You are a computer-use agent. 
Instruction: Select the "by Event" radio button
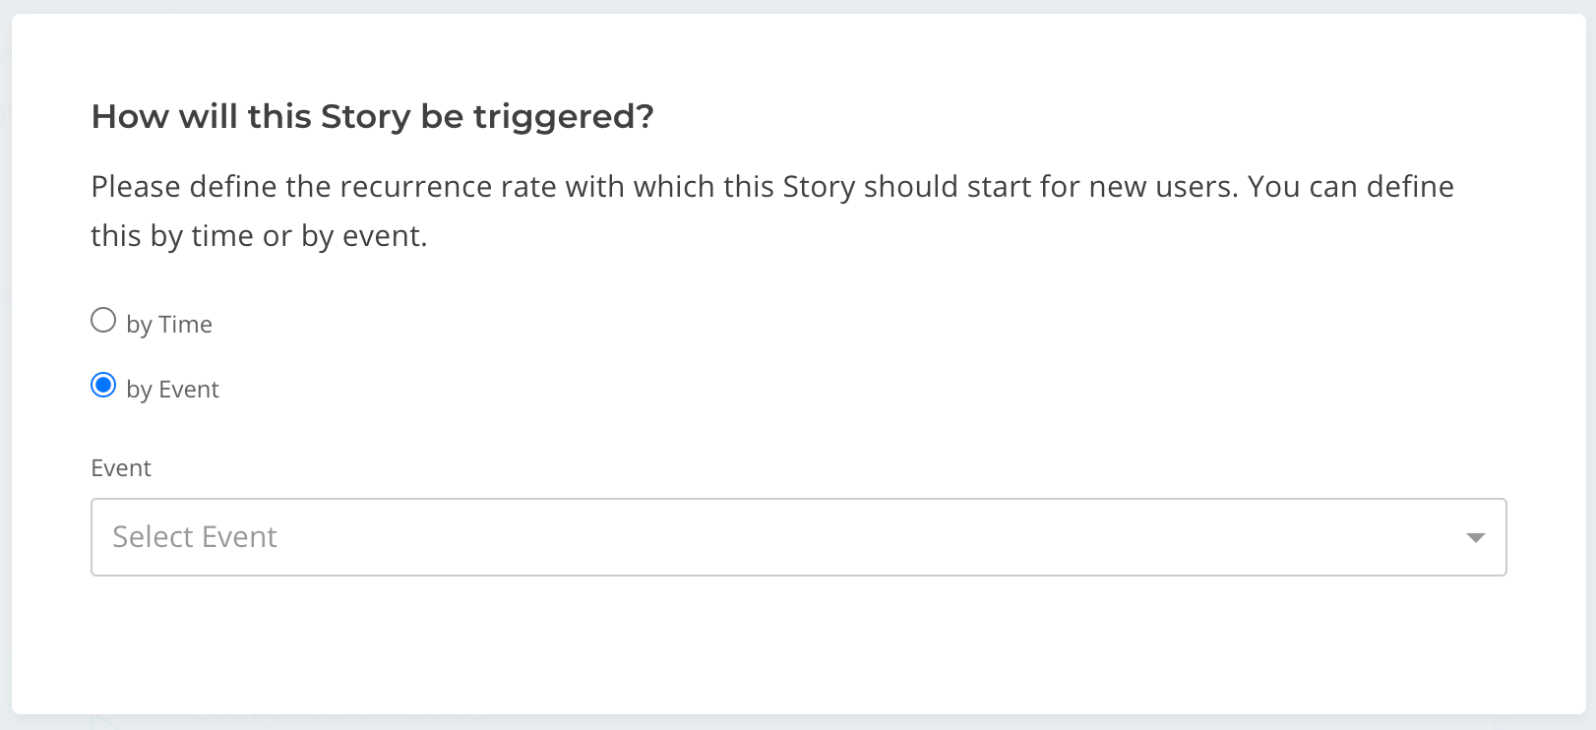point(103,386)
